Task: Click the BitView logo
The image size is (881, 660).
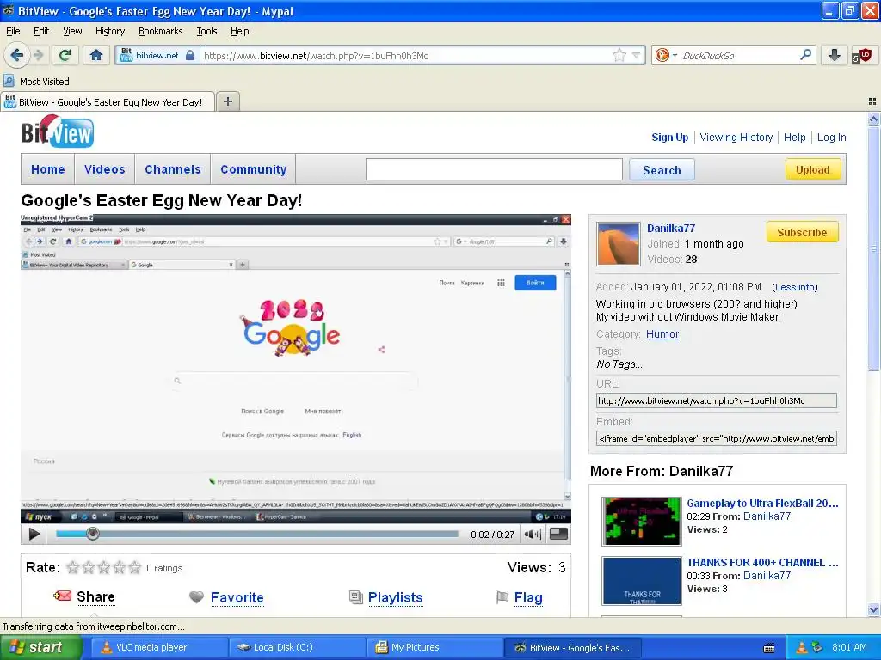Action: click(58, 132)
